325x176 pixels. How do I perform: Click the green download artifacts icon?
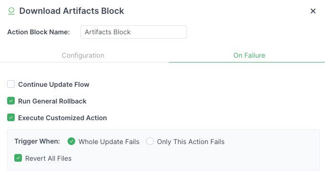[x=11, y=11]
